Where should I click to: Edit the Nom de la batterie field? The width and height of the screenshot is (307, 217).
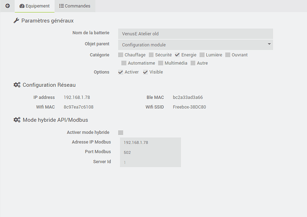click(x=195, y=34)
